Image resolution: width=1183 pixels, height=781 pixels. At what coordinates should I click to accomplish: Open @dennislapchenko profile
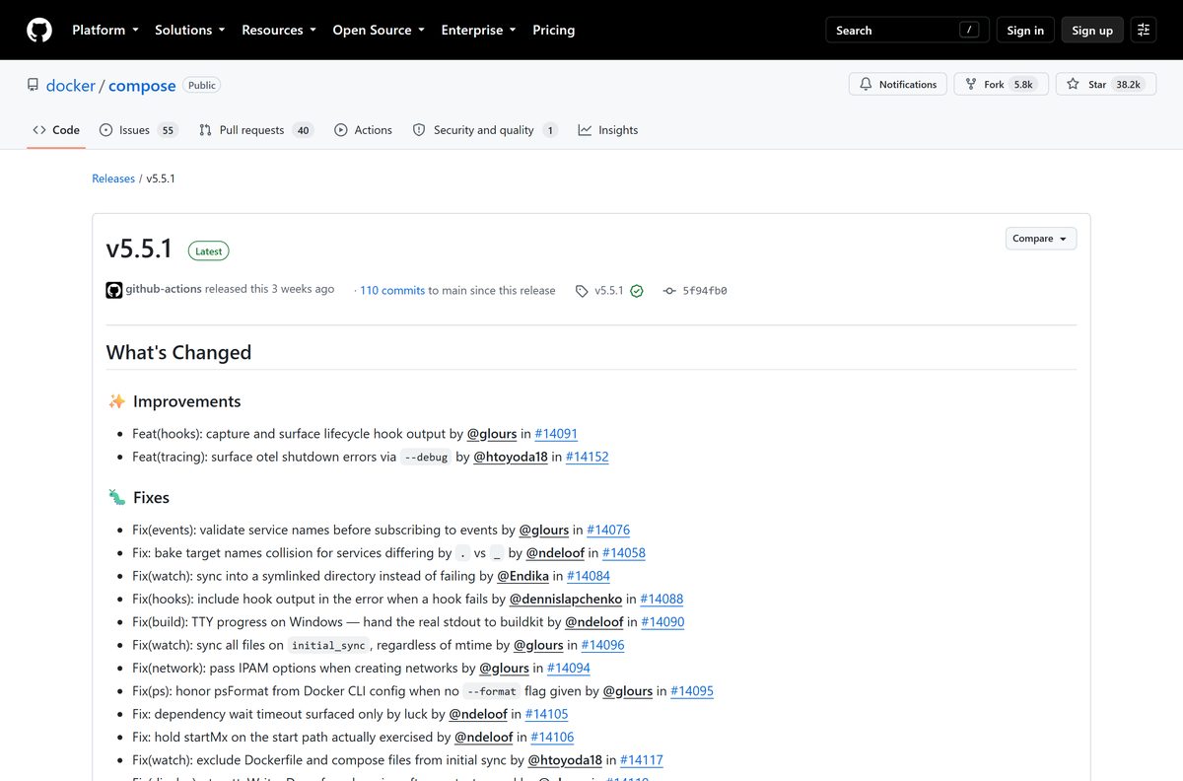coord(566,599)
